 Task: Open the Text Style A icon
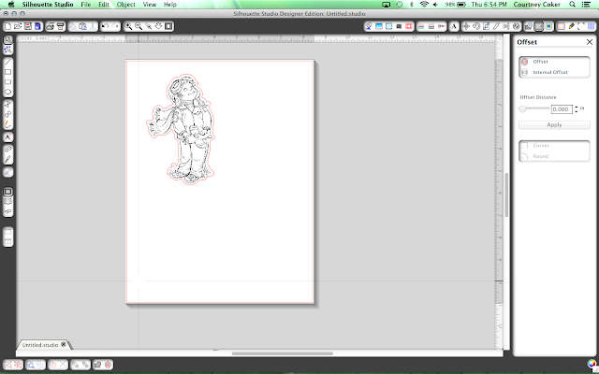pyautogui.click(x=453, y=26)
